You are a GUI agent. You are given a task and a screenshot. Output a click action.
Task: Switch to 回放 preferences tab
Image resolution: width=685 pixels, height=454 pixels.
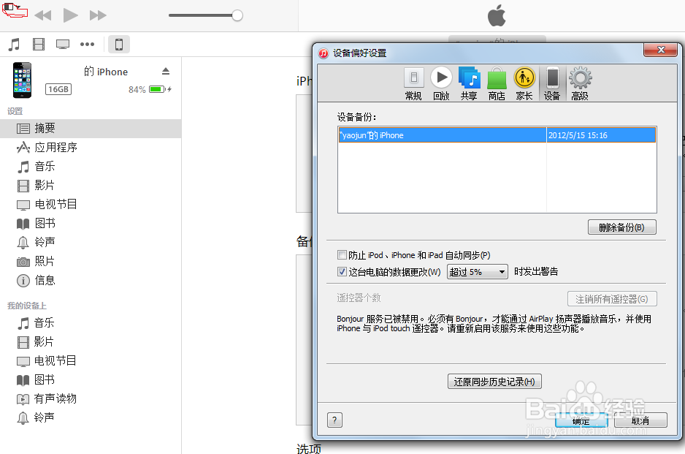(441, 83)
